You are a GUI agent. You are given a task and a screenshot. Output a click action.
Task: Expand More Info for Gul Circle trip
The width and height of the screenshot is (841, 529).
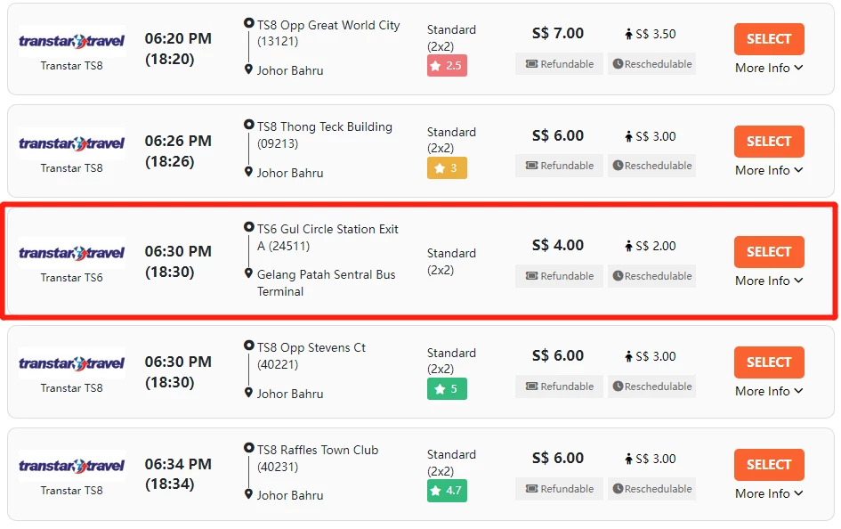[769, 281]
